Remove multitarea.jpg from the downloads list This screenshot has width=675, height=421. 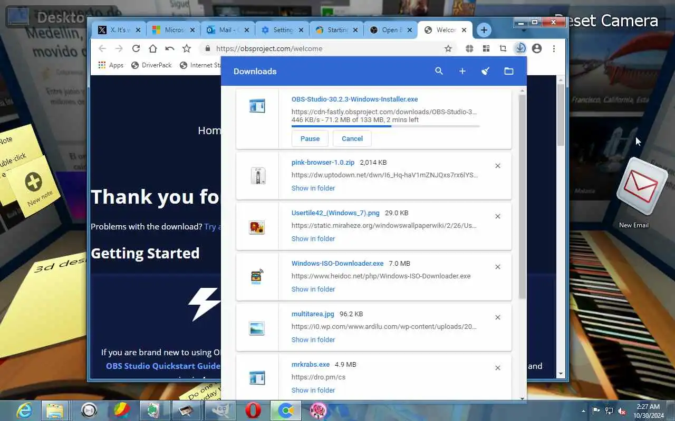click(498, 317)
